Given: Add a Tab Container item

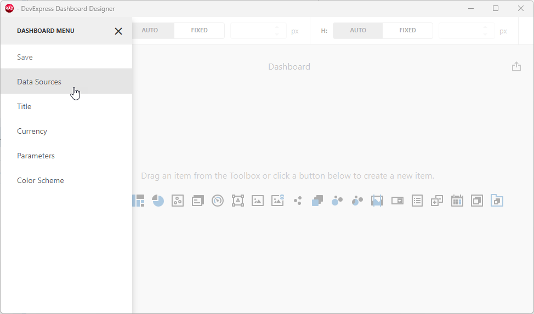Looking at the screenshot, I should [x=497, y=201].
